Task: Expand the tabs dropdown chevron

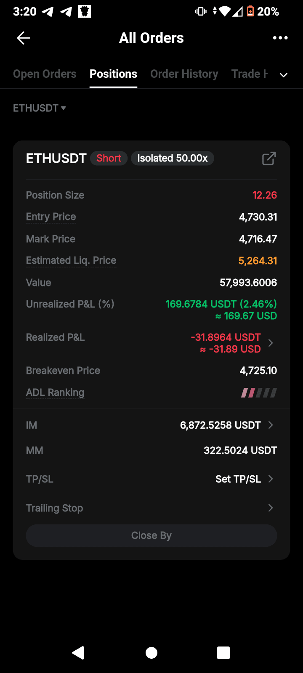Action: click(x=284, y=75)
